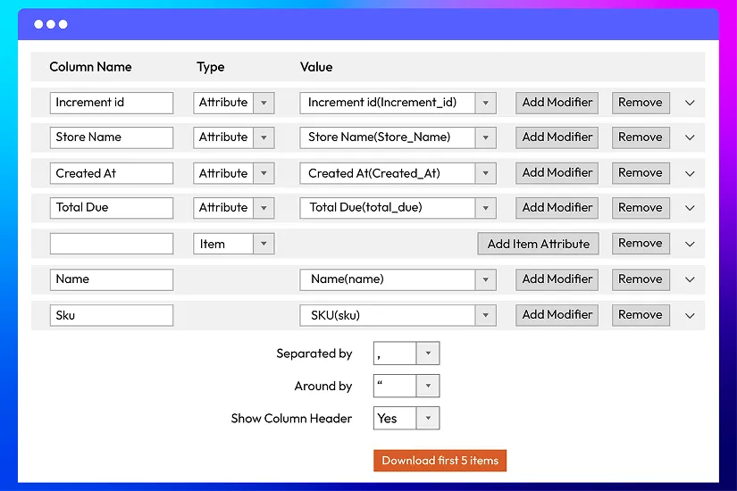The width and height of the screenshot is (737, 491).
Task: Click Add Modifier for Name row
Action: [557, 279]
